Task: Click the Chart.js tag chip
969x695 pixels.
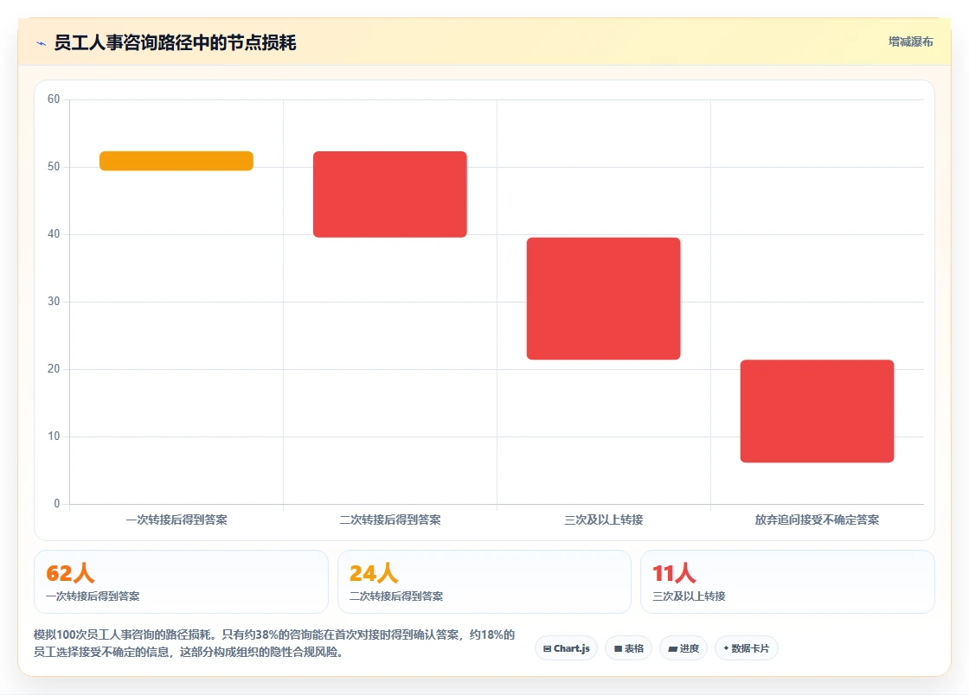Action: [566, 648]
